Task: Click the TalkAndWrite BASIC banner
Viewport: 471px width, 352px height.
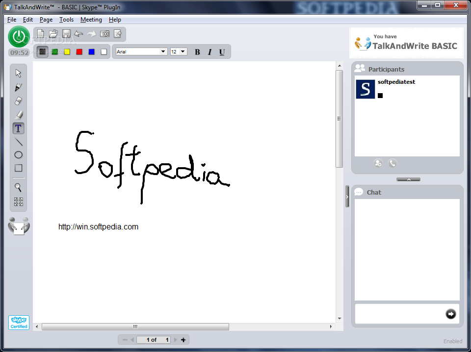Action: 406,43
